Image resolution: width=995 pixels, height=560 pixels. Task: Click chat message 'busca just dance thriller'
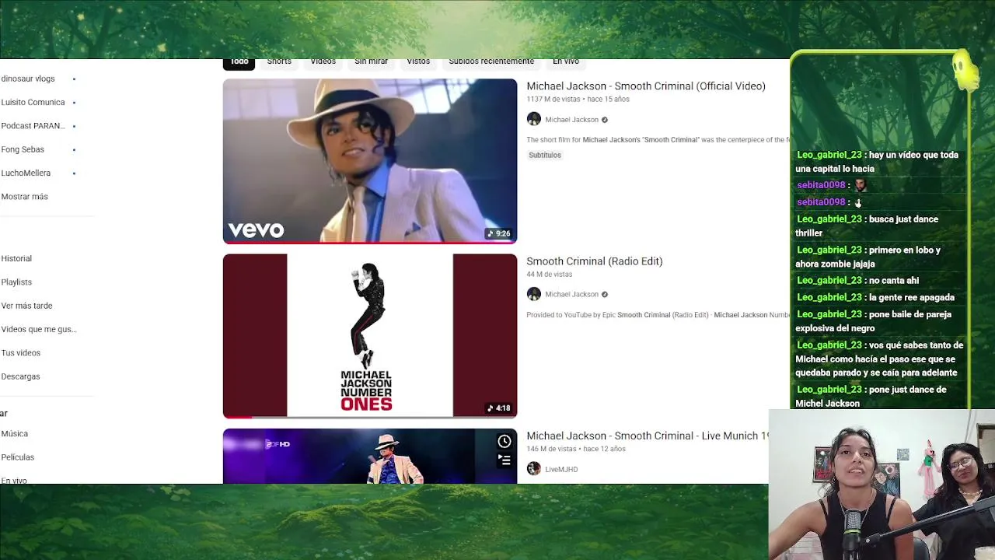pyautogui.click(x=868, y=226)
